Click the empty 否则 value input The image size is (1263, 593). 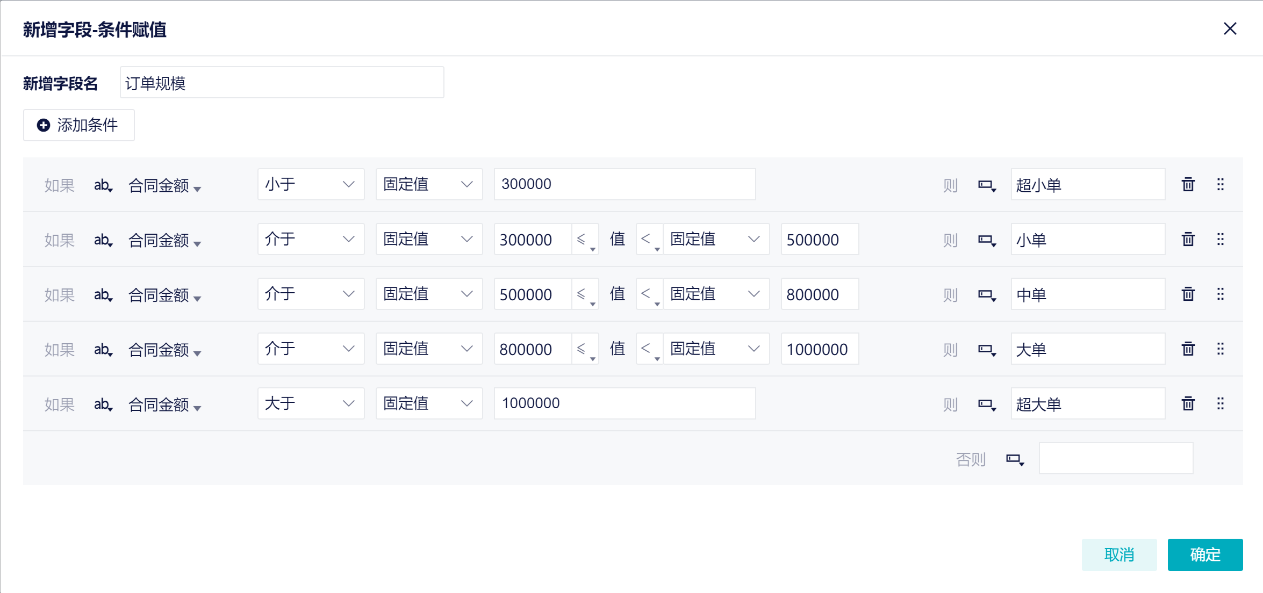coord(1115,459)
